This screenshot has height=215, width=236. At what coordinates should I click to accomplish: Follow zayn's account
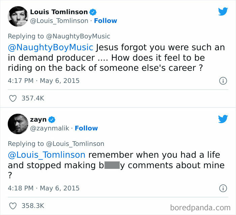[x=86, y=128]
